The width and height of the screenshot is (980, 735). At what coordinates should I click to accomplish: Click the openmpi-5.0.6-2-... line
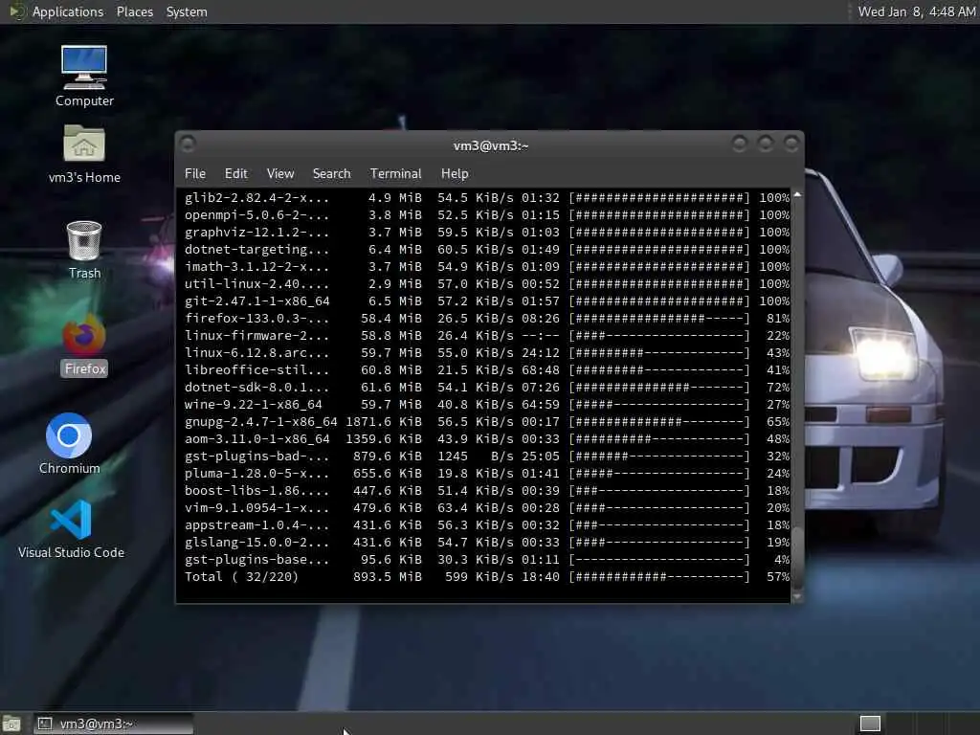(487, 215)
